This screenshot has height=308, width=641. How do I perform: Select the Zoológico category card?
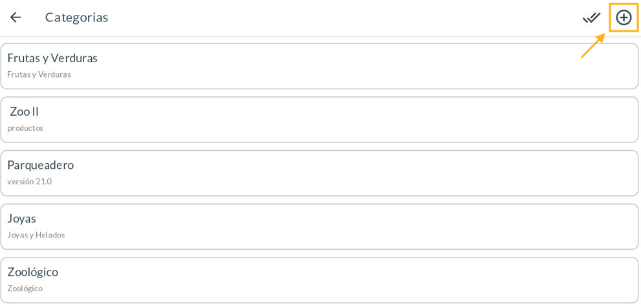click(x=320, y=280)
